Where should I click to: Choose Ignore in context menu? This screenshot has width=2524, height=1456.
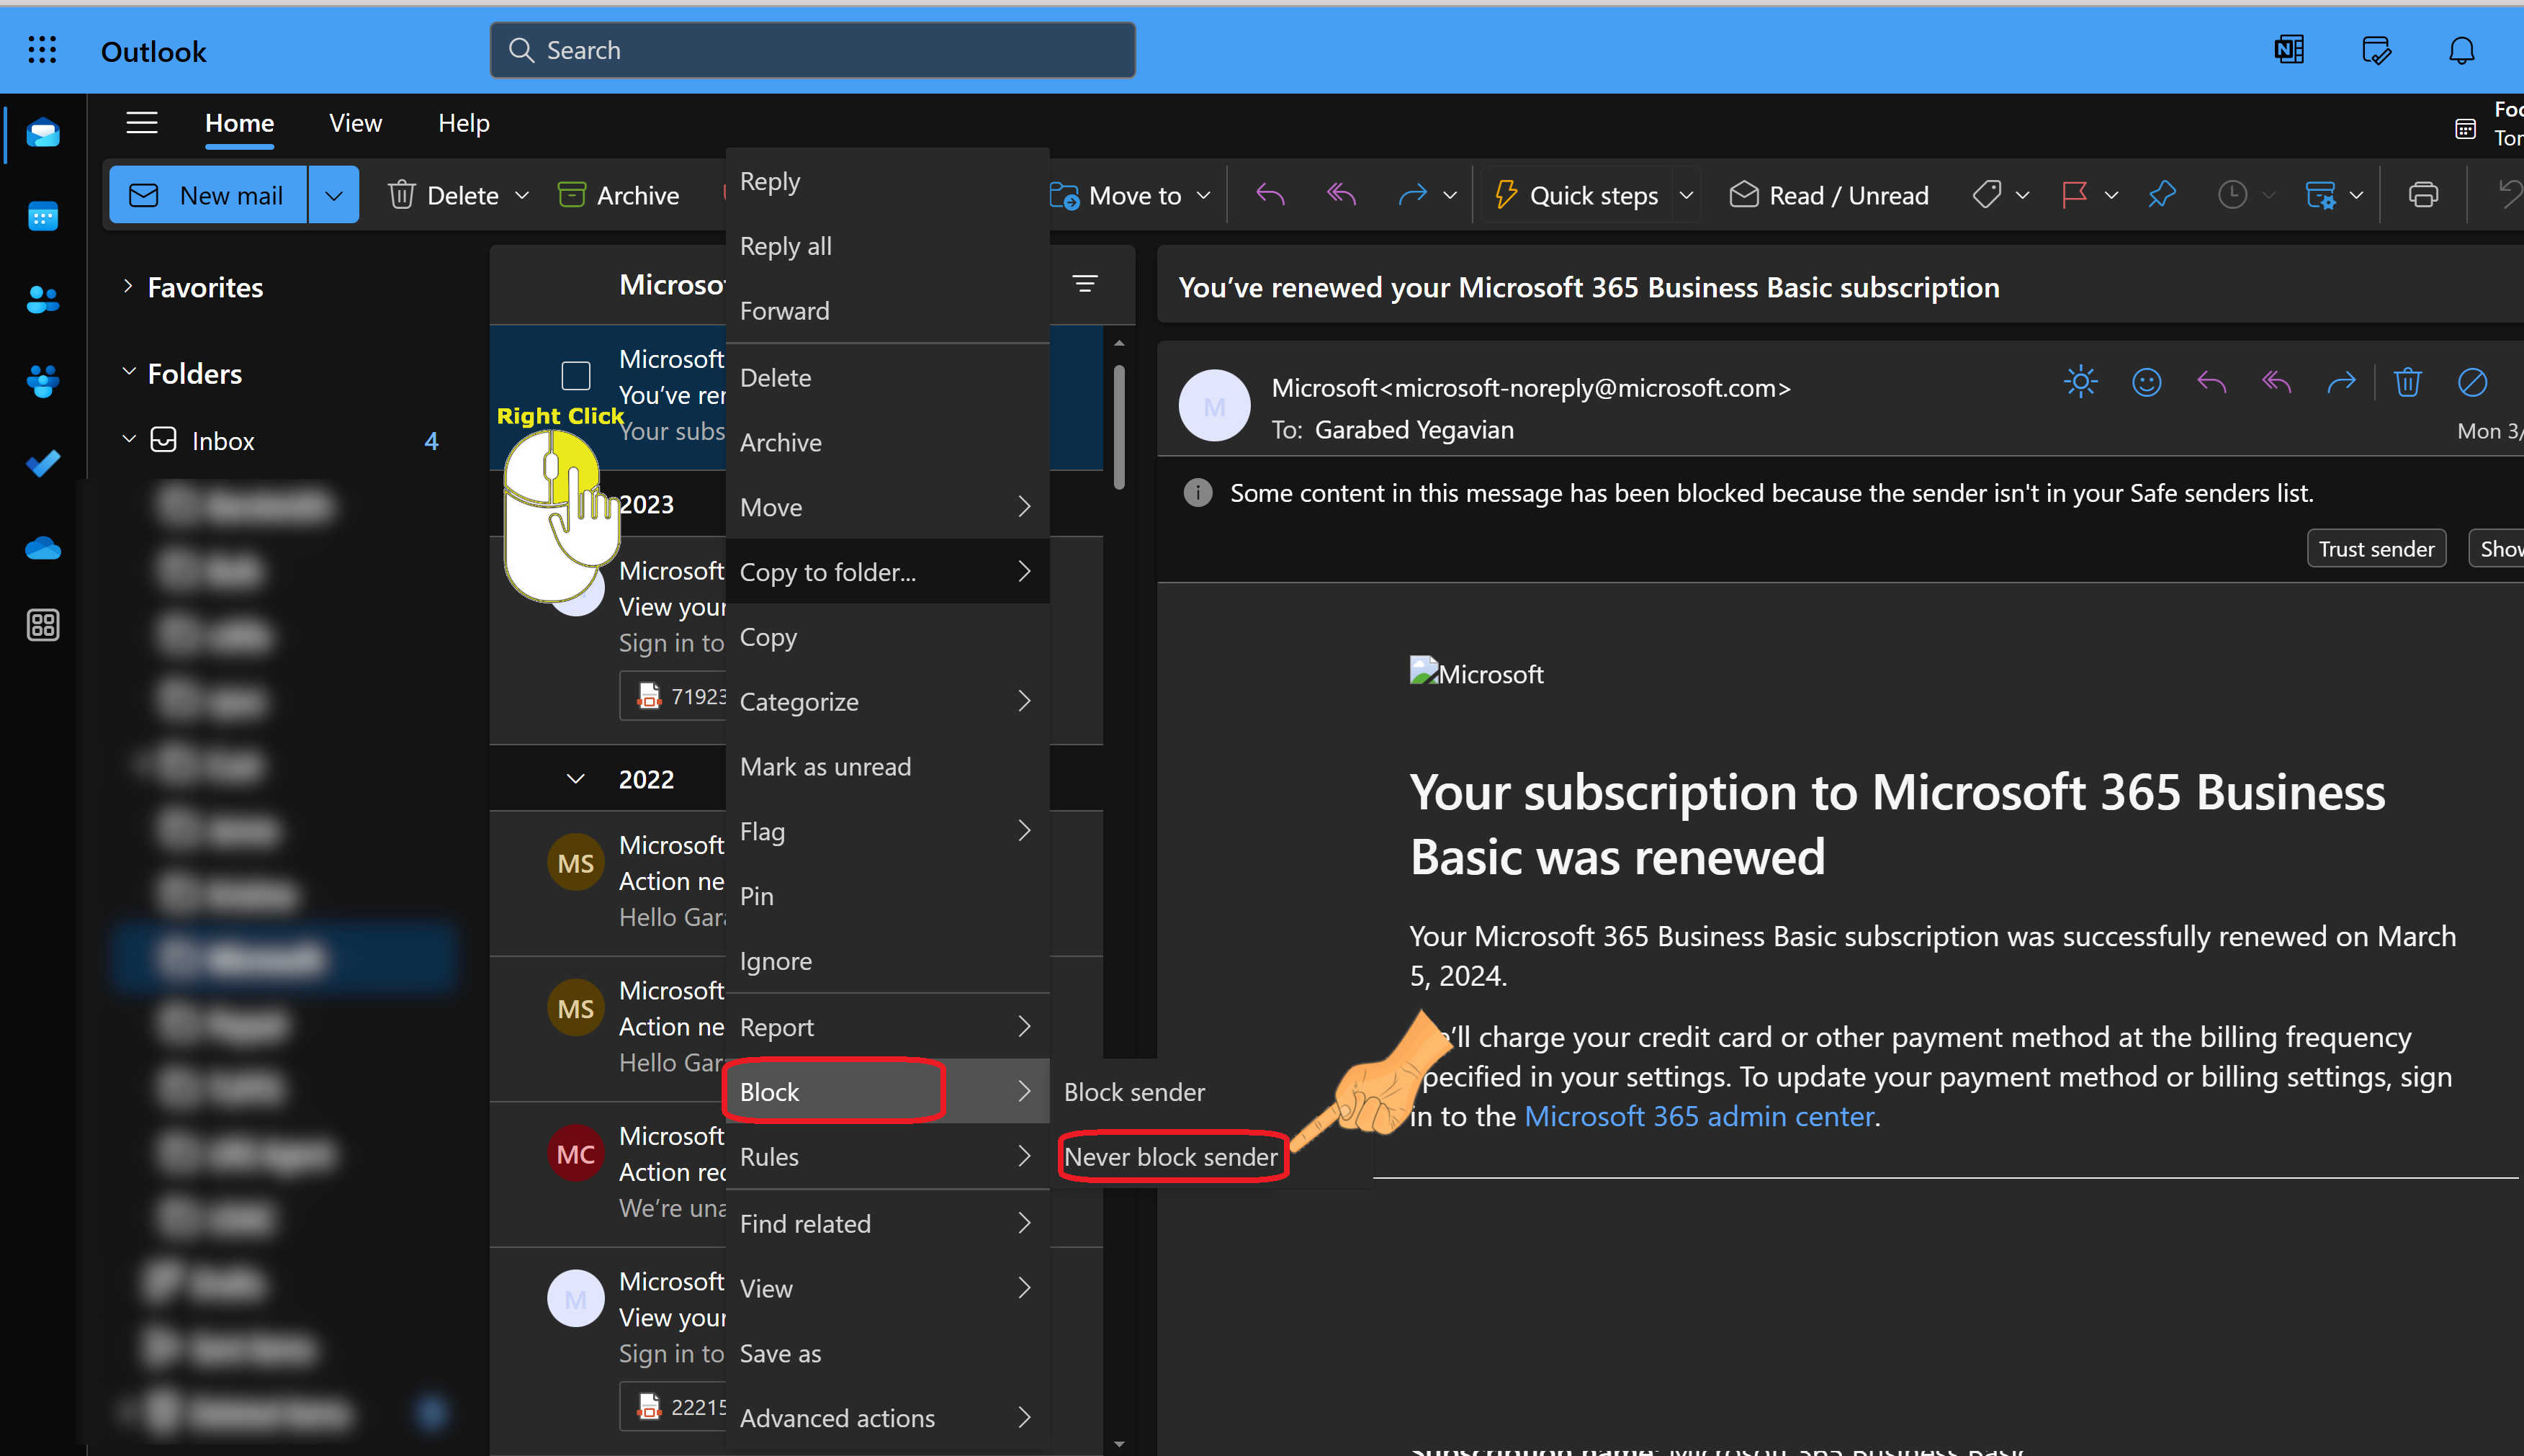point(887,961)
